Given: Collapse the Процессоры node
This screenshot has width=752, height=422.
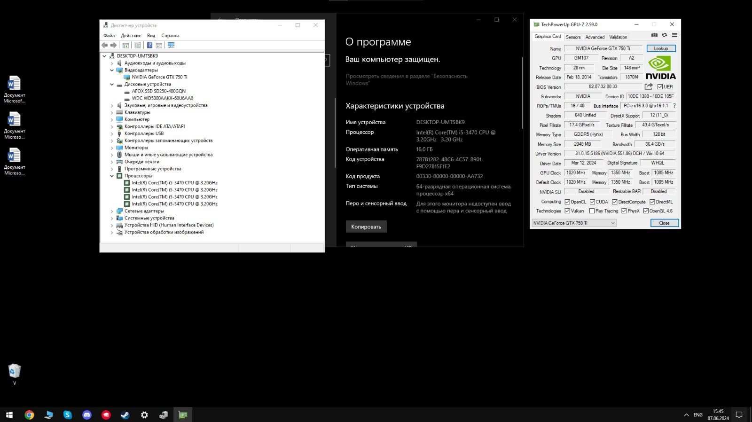Looking at the screenshot, I should point(112,176).
